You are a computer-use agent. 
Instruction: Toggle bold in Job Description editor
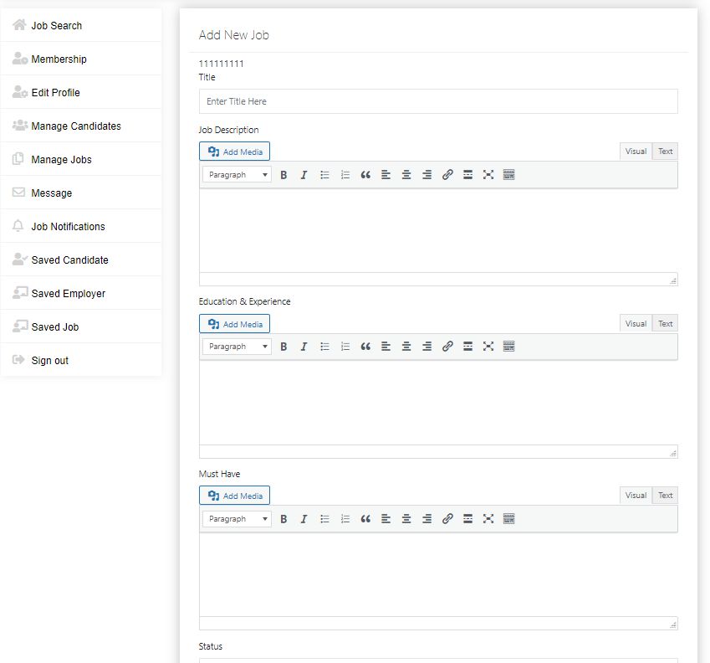(283, 175)
